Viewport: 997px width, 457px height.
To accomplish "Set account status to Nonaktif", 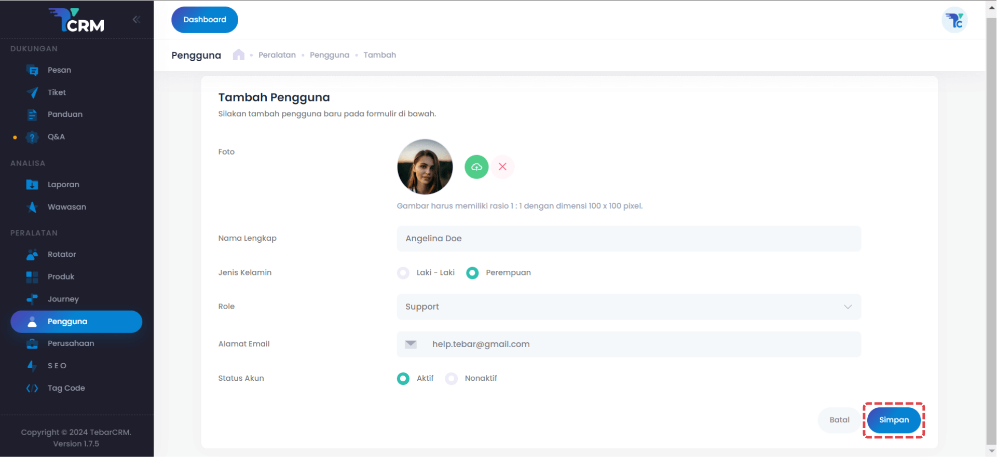I will point(452,379).
